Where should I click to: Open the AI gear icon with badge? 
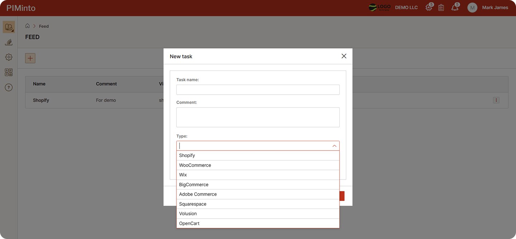point(429,7)
